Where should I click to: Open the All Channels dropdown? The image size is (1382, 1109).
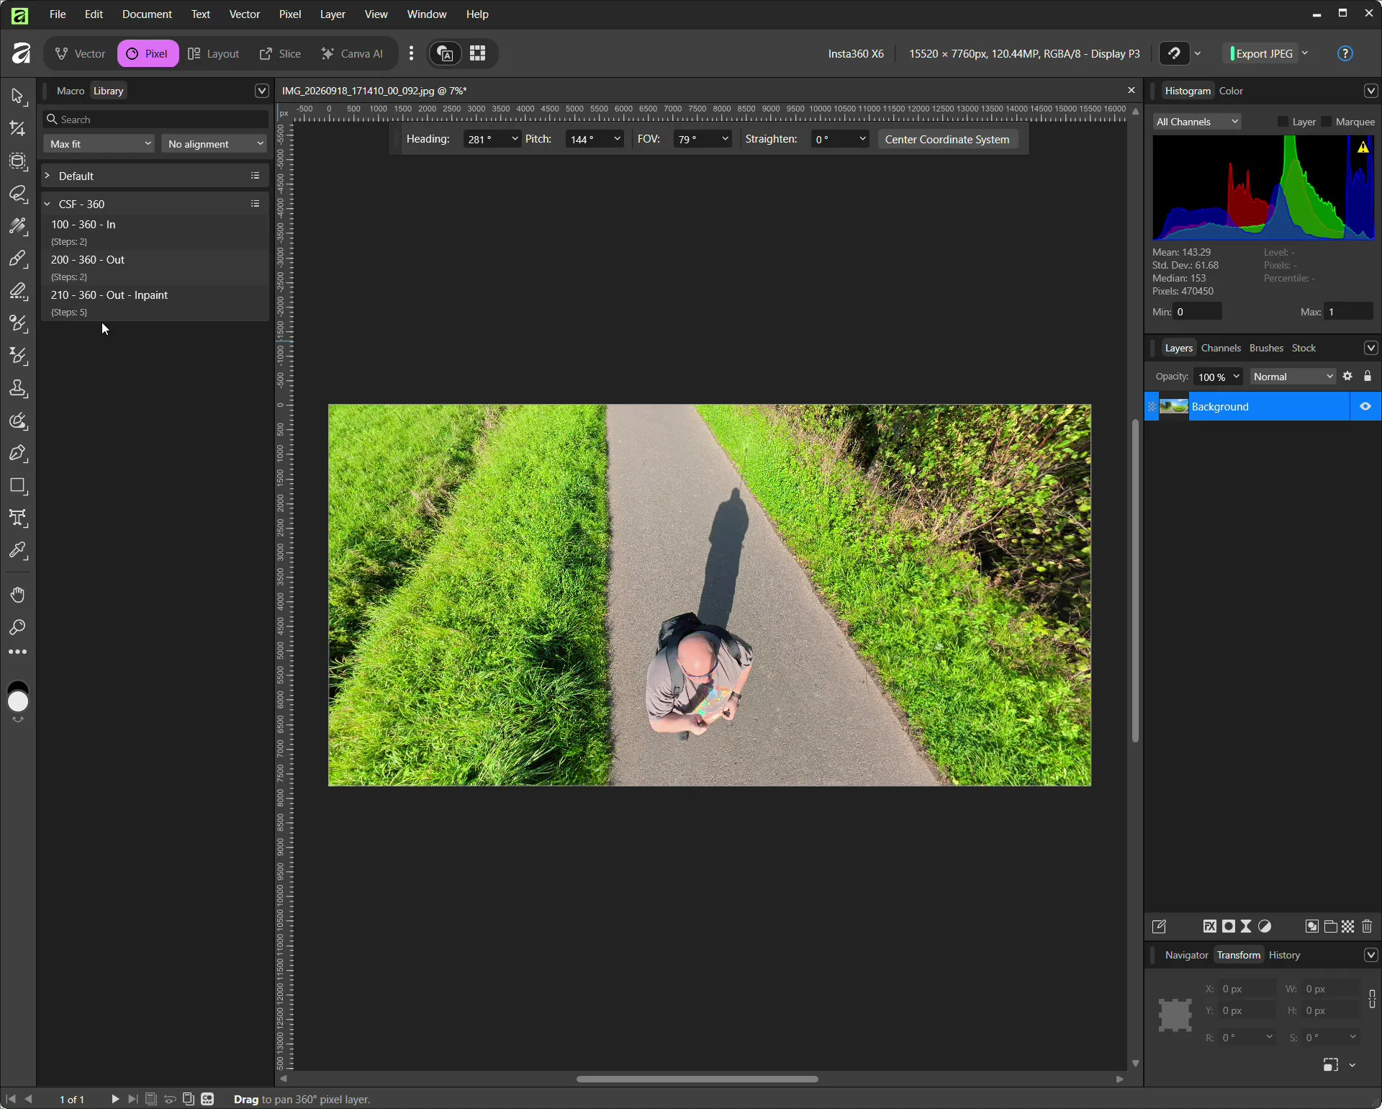click(1197, 122)
